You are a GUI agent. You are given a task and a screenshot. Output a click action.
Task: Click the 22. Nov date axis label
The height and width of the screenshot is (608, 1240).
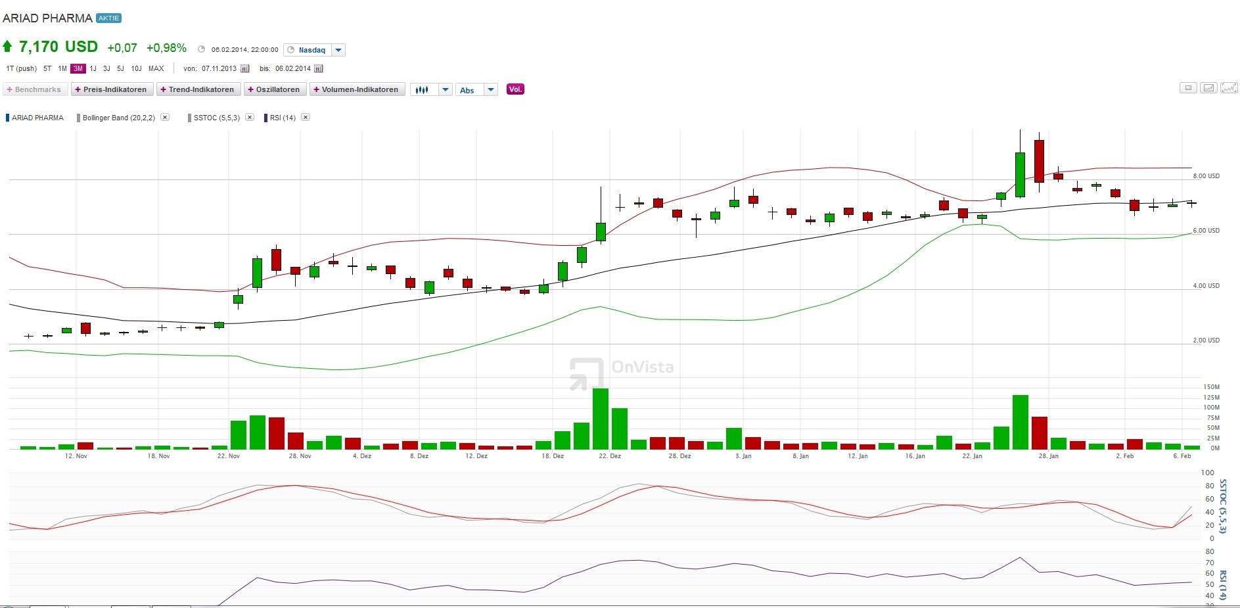(229, 456)
